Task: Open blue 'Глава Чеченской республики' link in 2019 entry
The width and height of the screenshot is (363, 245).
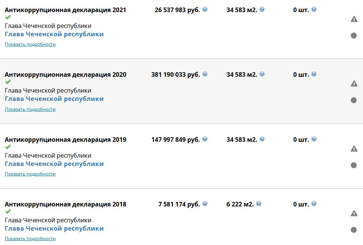Action: 54,164
